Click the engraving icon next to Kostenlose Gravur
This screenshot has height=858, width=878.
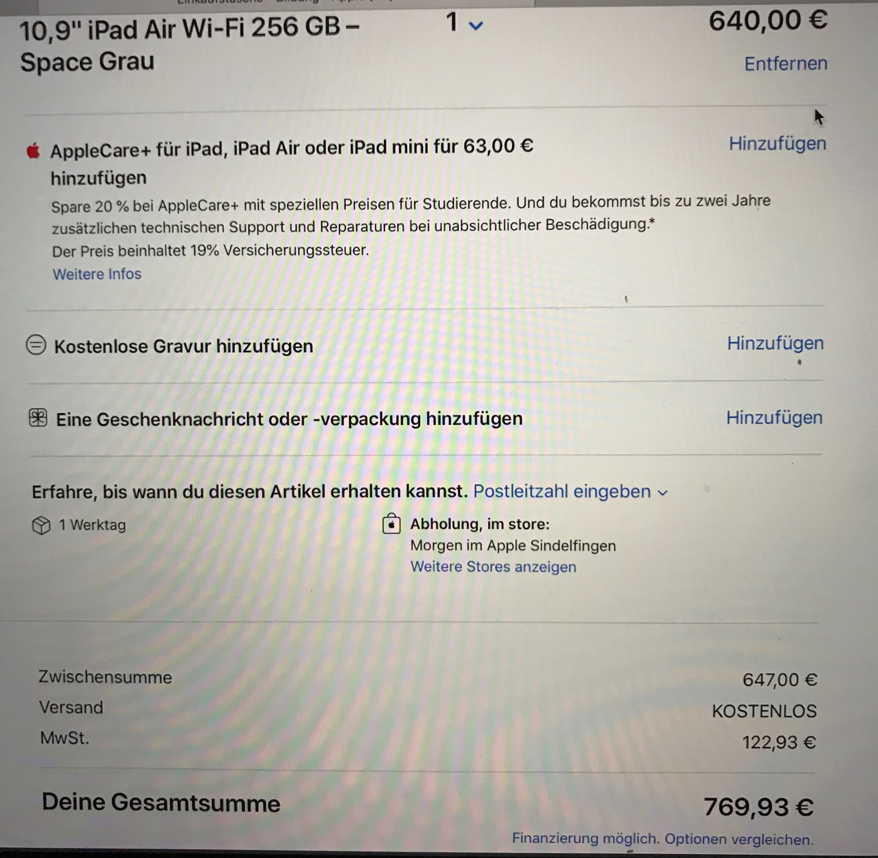point(36,345)
